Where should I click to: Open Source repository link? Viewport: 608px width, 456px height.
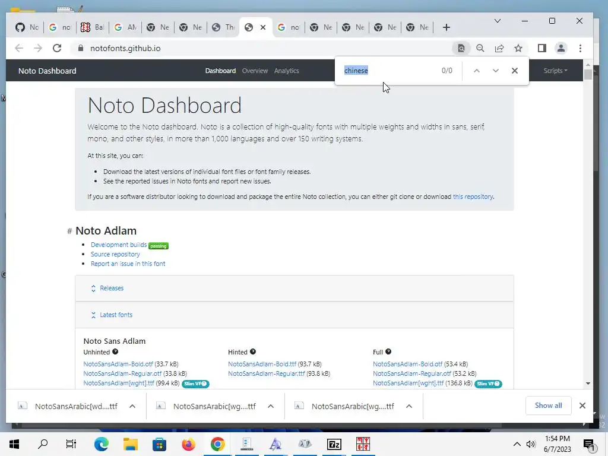coord(115,254)
